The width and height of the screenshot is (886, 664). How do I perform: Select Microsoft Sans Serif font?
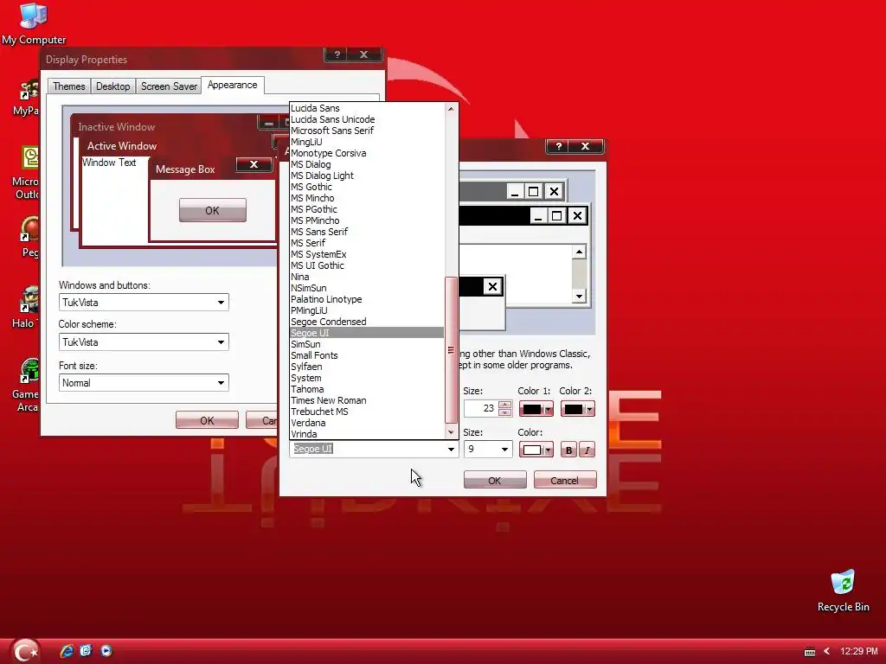[x=367, y=131]
